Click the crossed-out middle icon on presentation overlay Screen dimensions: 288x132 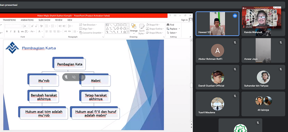[74, 77]
